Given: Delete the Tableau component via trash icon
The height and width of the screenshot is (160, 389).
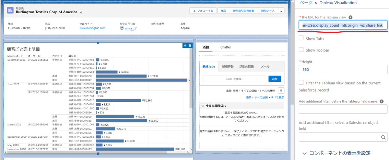Looking at the screenshot, I should point(190,46).
